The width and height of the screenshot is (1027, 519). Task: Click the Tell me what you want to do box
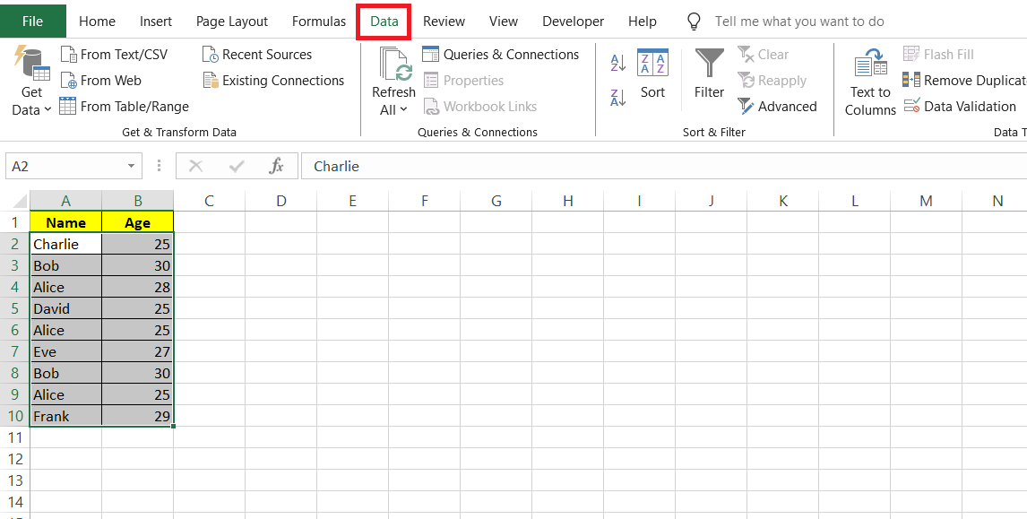pyautogui.click(x=799, y=21)
